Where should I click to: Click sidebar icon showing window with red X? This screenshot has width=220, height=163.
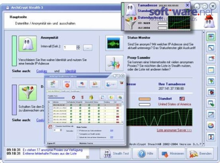211,59
